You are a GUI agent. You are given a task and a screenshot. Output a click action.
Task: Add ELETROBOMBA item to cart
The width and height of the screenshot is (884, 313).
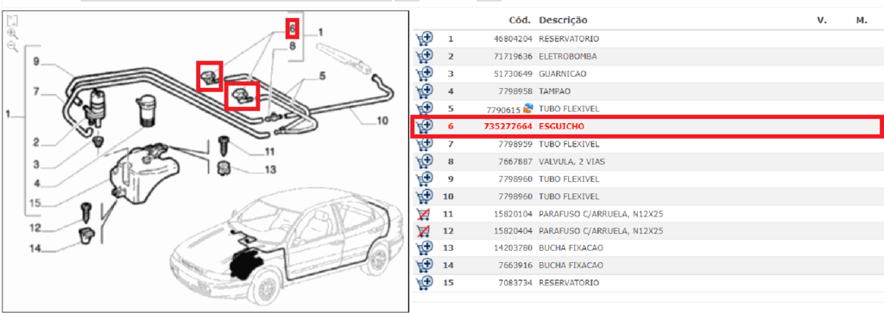424,57
